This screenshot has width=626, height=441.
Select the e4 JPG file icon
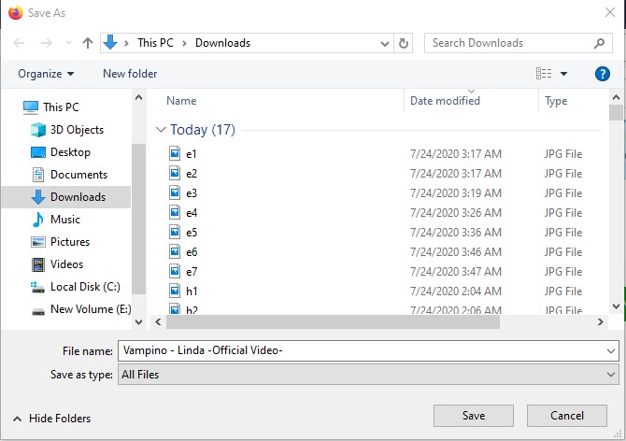pyautogui.click(x=175, y=212)
